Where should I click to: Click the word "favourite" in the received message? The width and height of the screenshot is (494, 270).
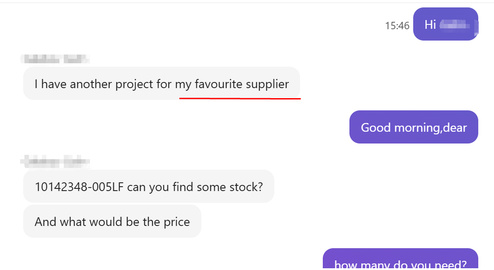pos(218,84)
